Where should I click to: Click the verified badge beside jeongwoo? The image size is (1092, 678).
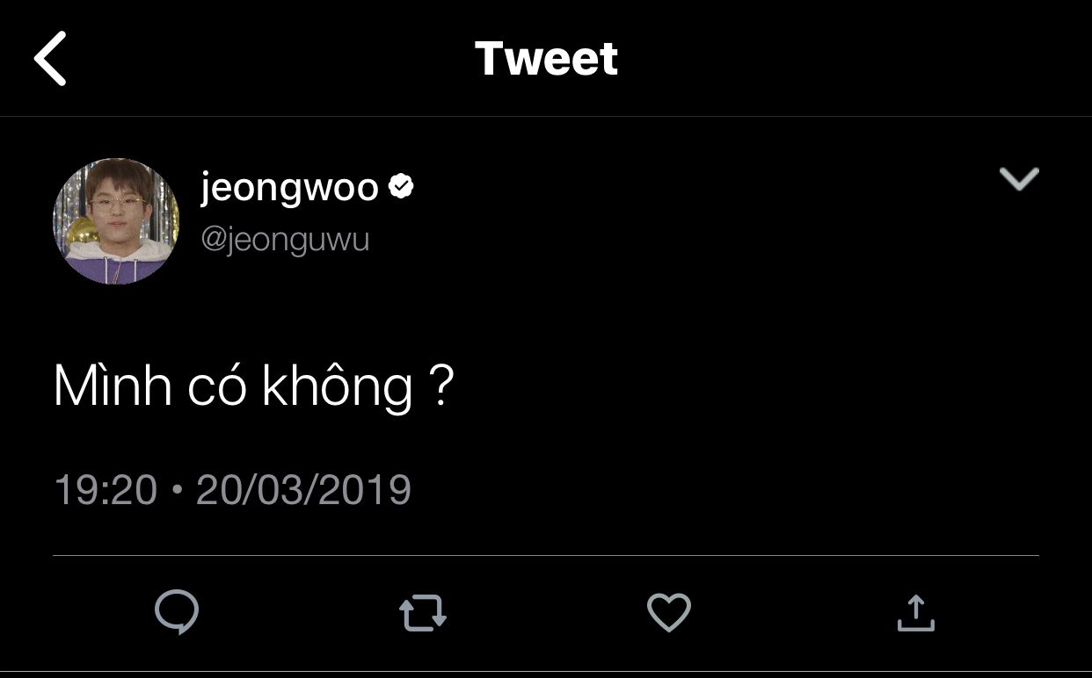402,187
